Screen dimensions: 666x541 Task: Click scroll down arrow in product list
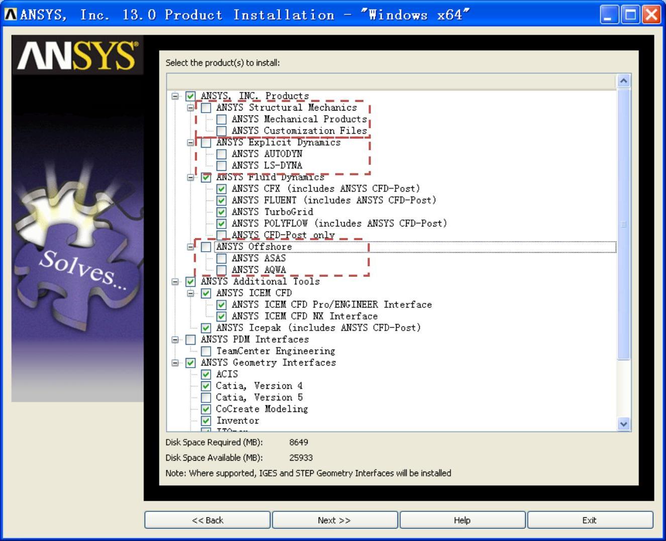623,424
